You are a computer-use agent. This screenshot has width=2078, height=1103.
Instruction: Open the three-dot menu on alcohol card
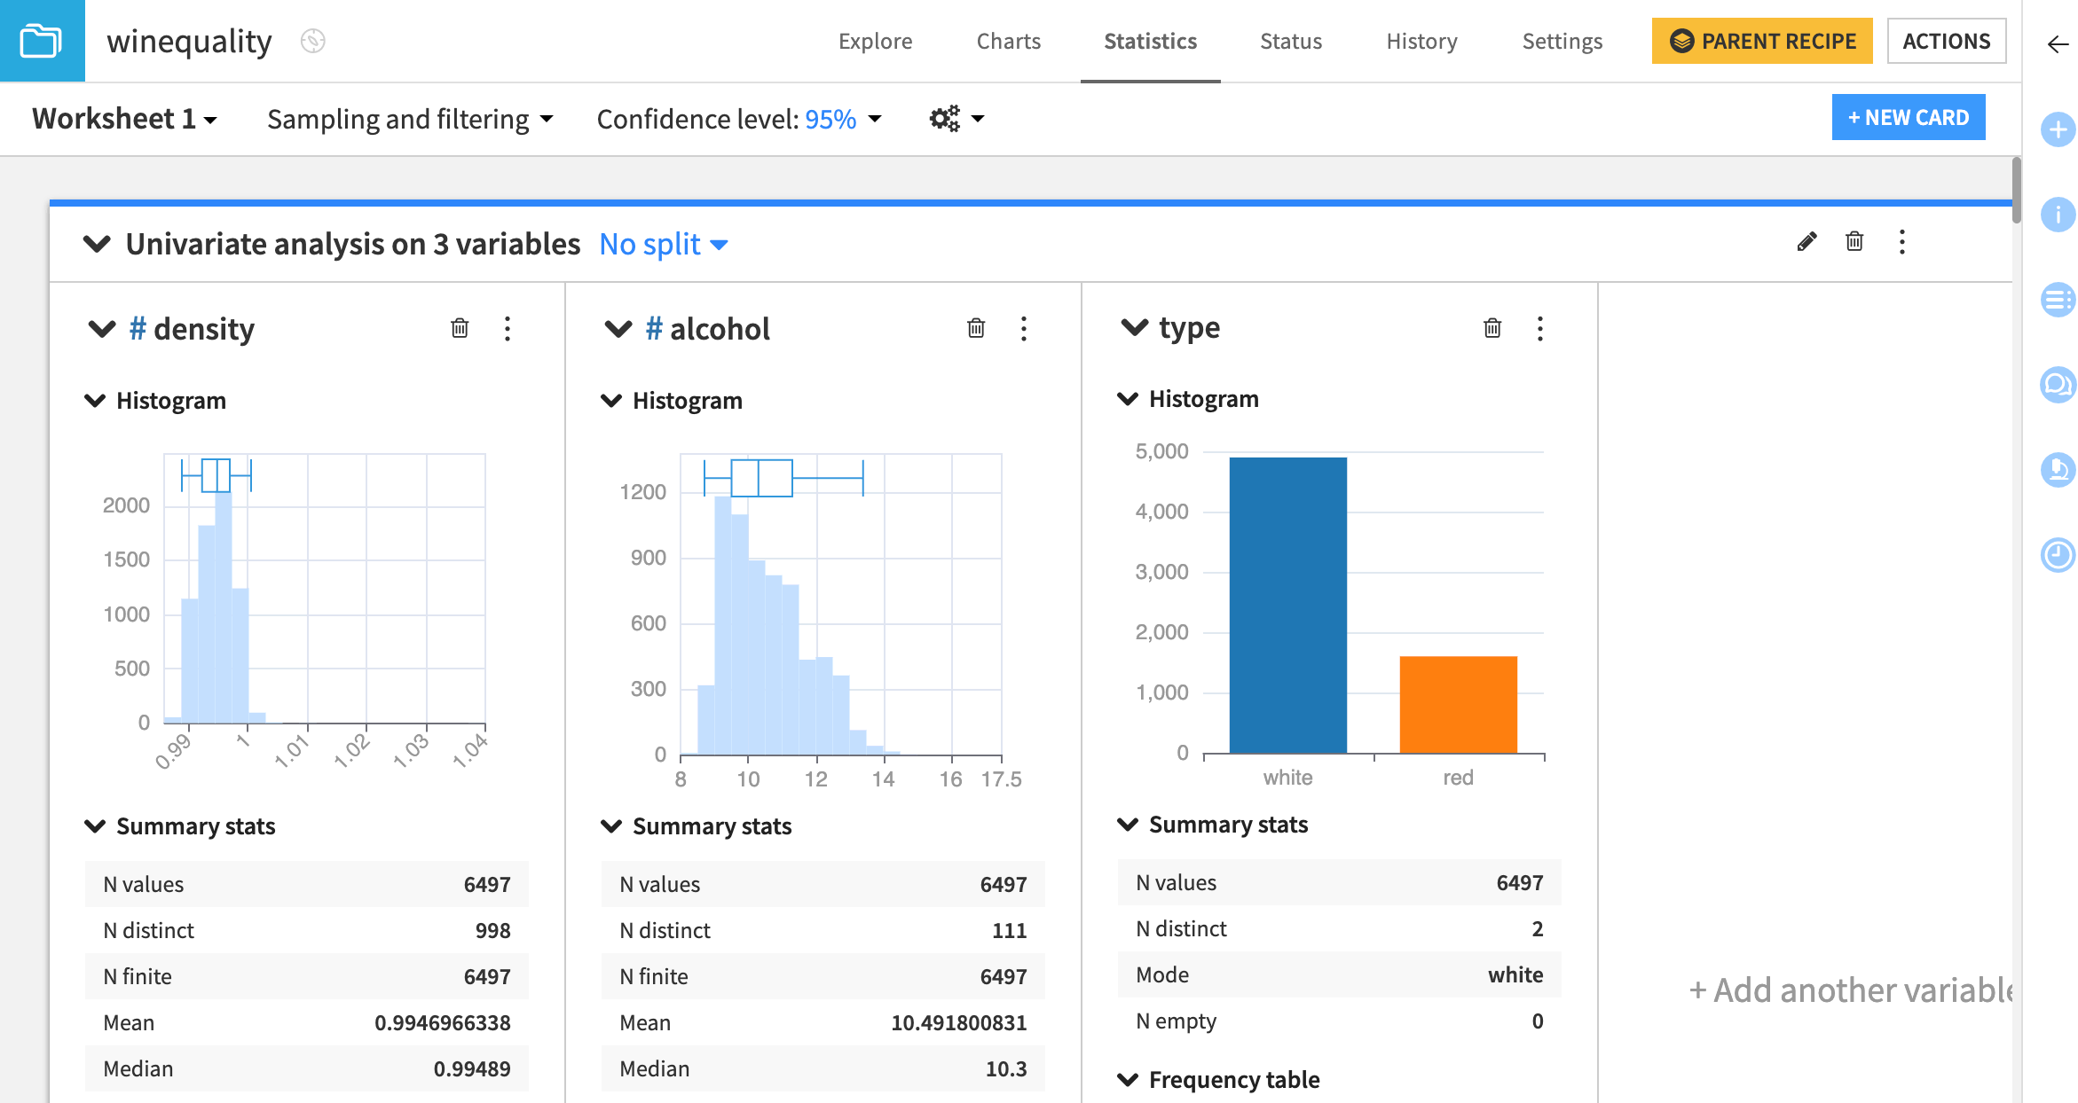tap(1024, 329)
